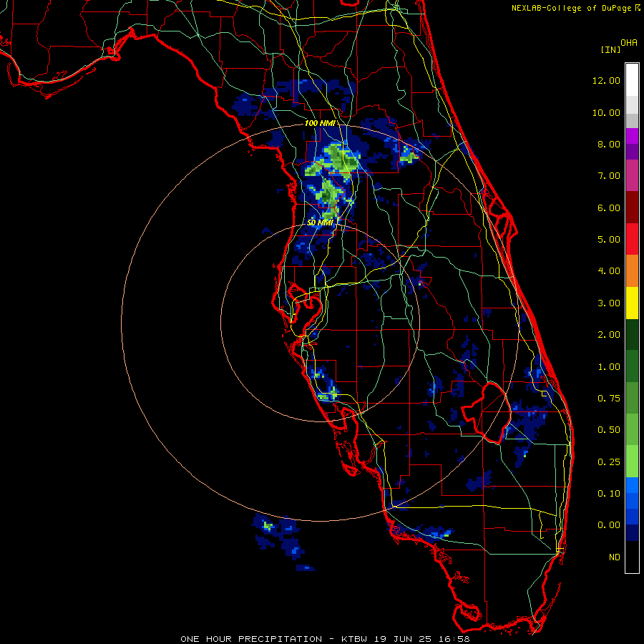Click the 8.00 legend value
The height and width of the screenshot is (644, 644).
tap(609, 144)
